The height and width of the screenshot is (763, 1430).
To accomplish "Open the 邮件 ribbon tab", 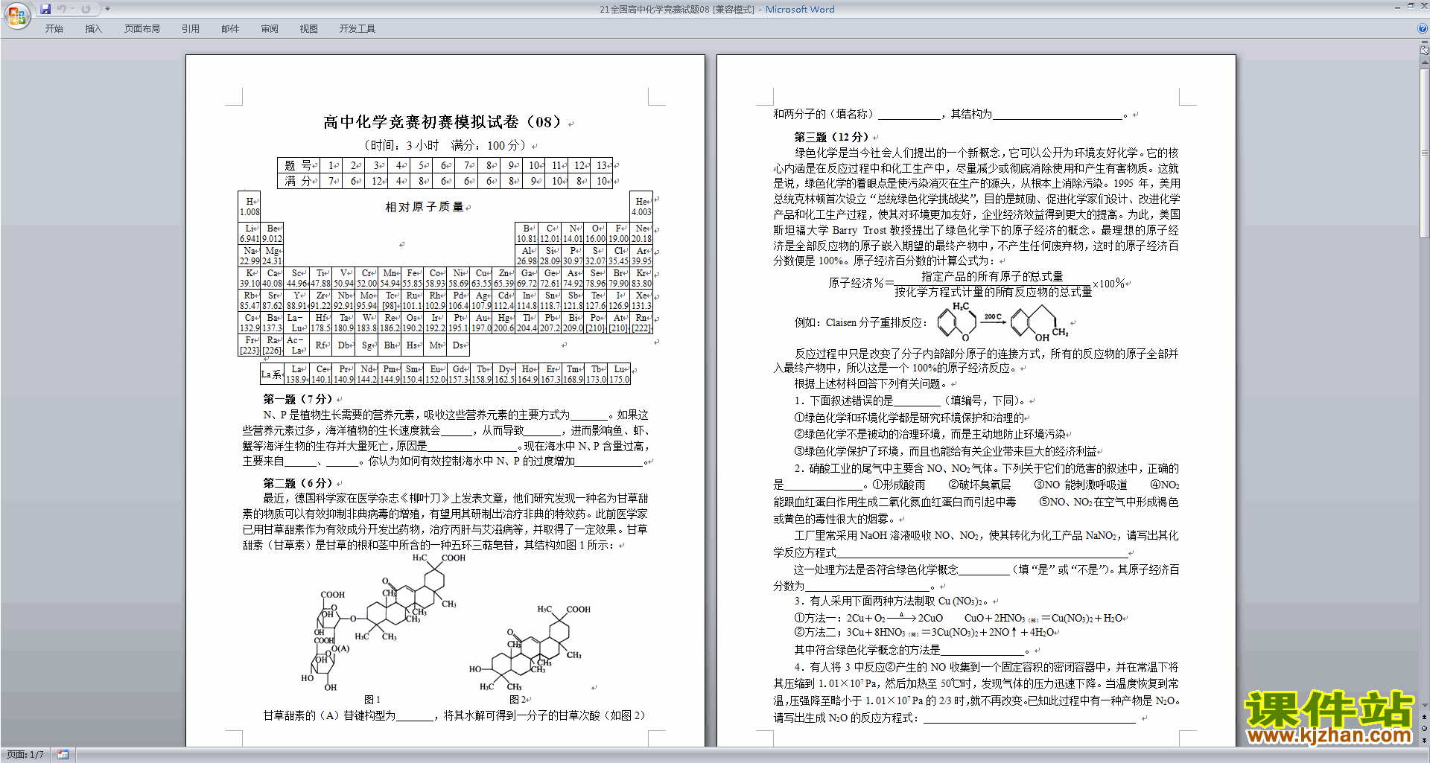I will click(230, 29).
